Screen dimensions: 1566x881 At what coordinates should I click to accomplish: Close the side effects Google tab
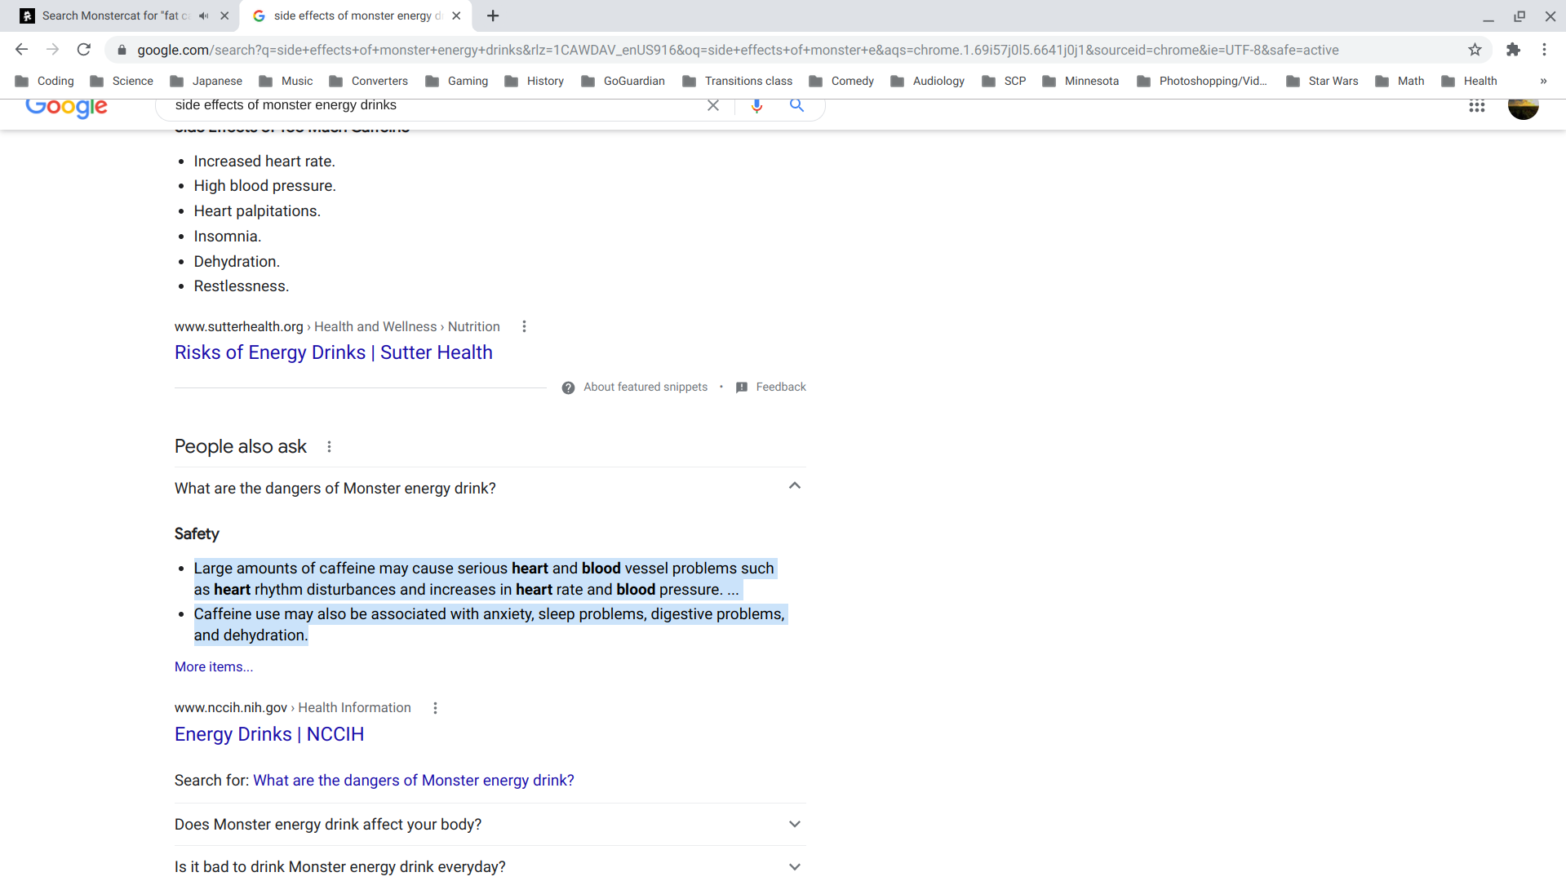(456, 15)
